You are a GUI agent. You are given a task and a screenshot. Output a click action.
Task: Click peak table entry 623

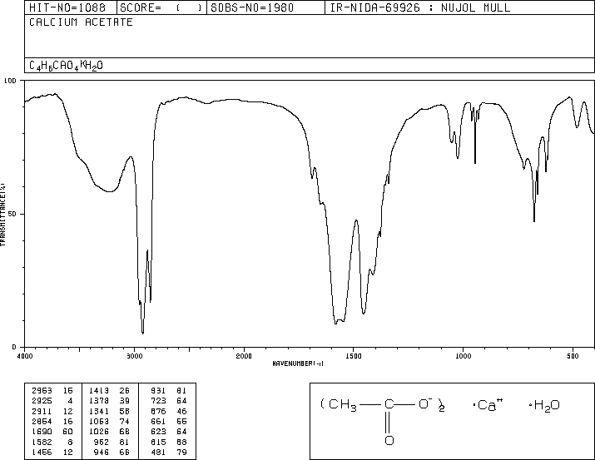point(158,432)
